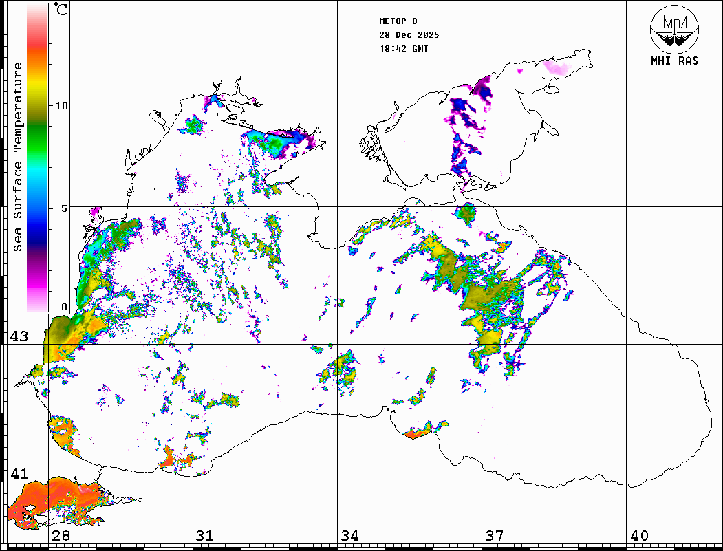Click the dark blue cold patch near top of longitude 37
This screenshot has width=723, height=551.
[484, 90]
